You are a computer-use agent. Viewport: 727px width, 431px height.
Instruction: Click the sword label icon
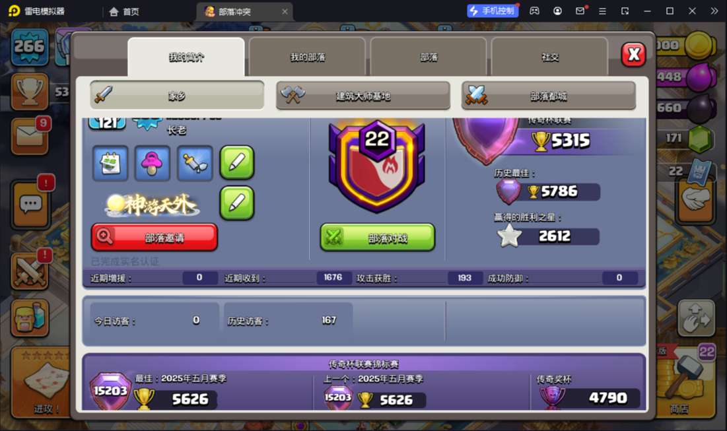pos(195,163)
